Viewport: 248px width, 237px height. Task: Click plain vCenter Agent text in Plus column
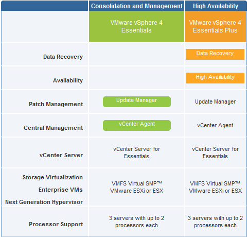(x=215, y=125)
